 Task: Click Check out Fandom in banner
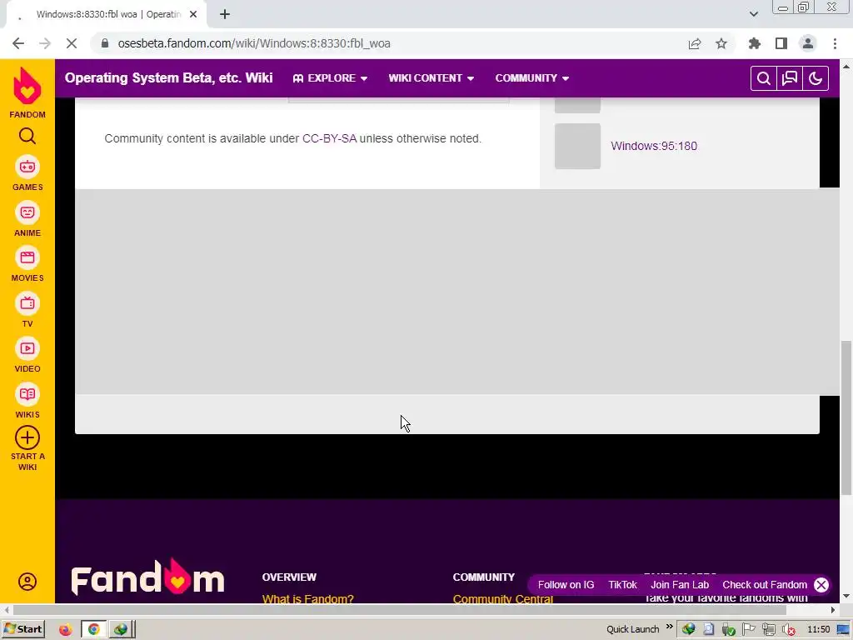point(765,584)
